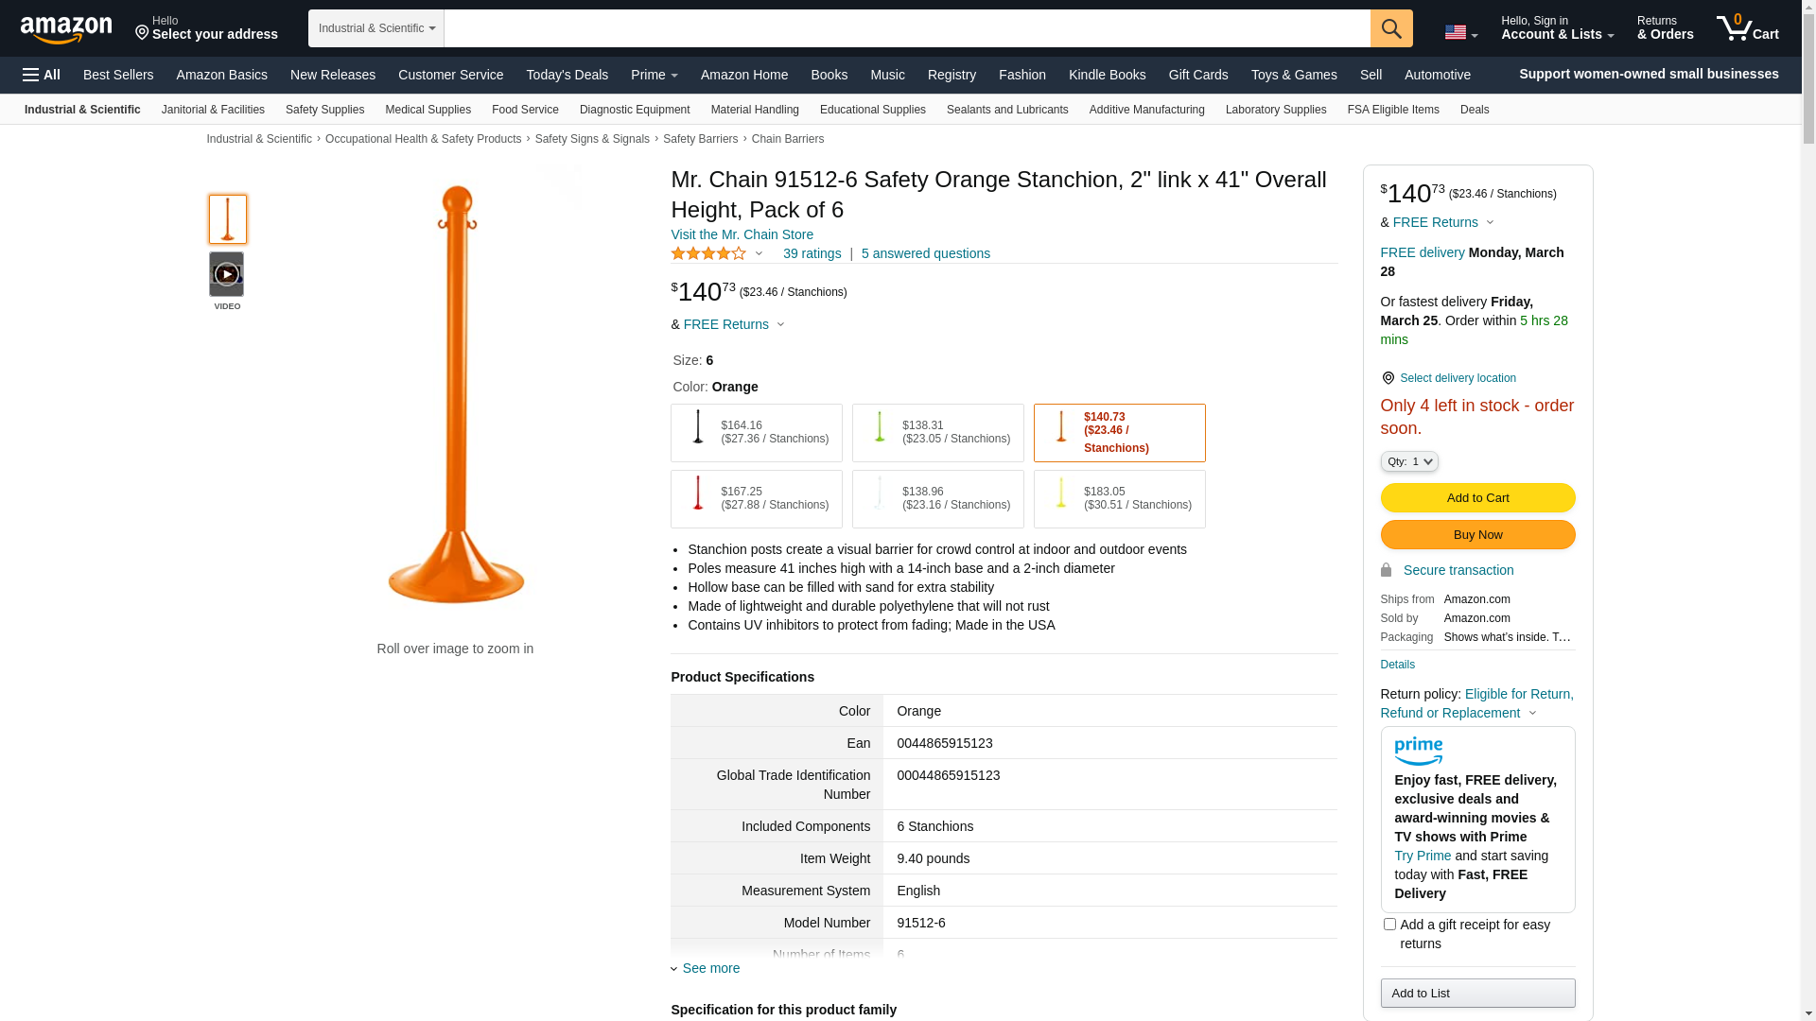Click the Amazon logo
This screenshot has width=1816, height=1021.
point(66,29)
